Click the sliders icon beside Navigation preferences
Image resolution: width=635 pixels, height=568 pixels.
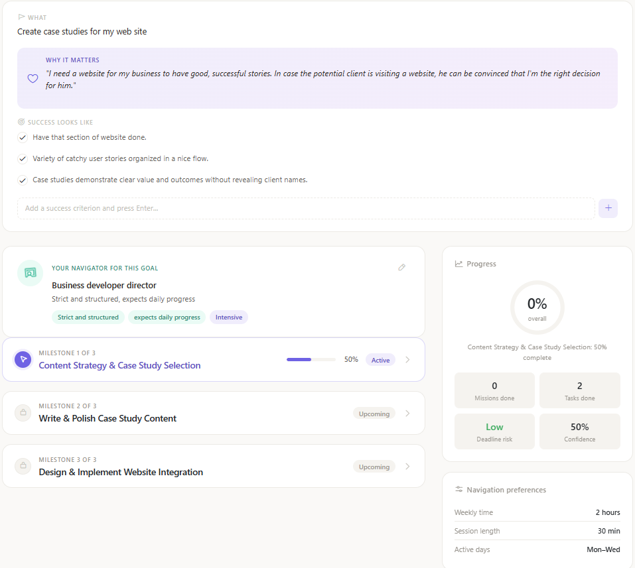(x=459, y=489)
